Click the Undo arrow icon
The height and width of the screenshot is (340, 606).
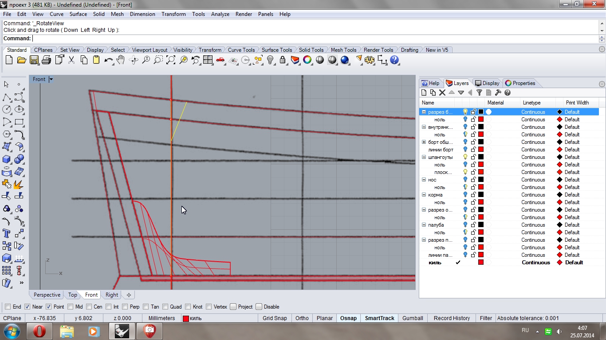coord(108,60)
